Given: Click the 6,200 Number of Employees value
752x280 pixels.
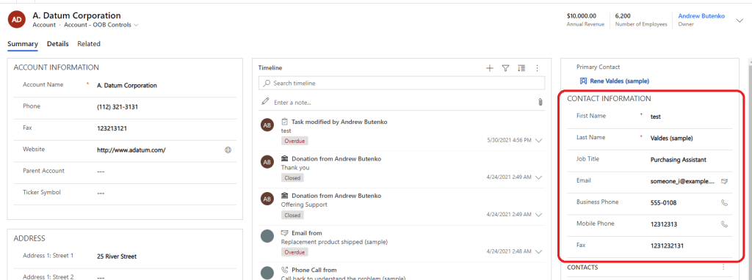Looking at the screenshot, I should [x=623, y=16].
